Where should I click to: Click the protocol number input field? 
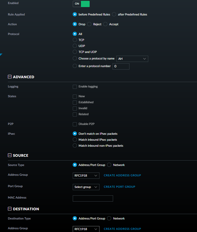(121, 66)
